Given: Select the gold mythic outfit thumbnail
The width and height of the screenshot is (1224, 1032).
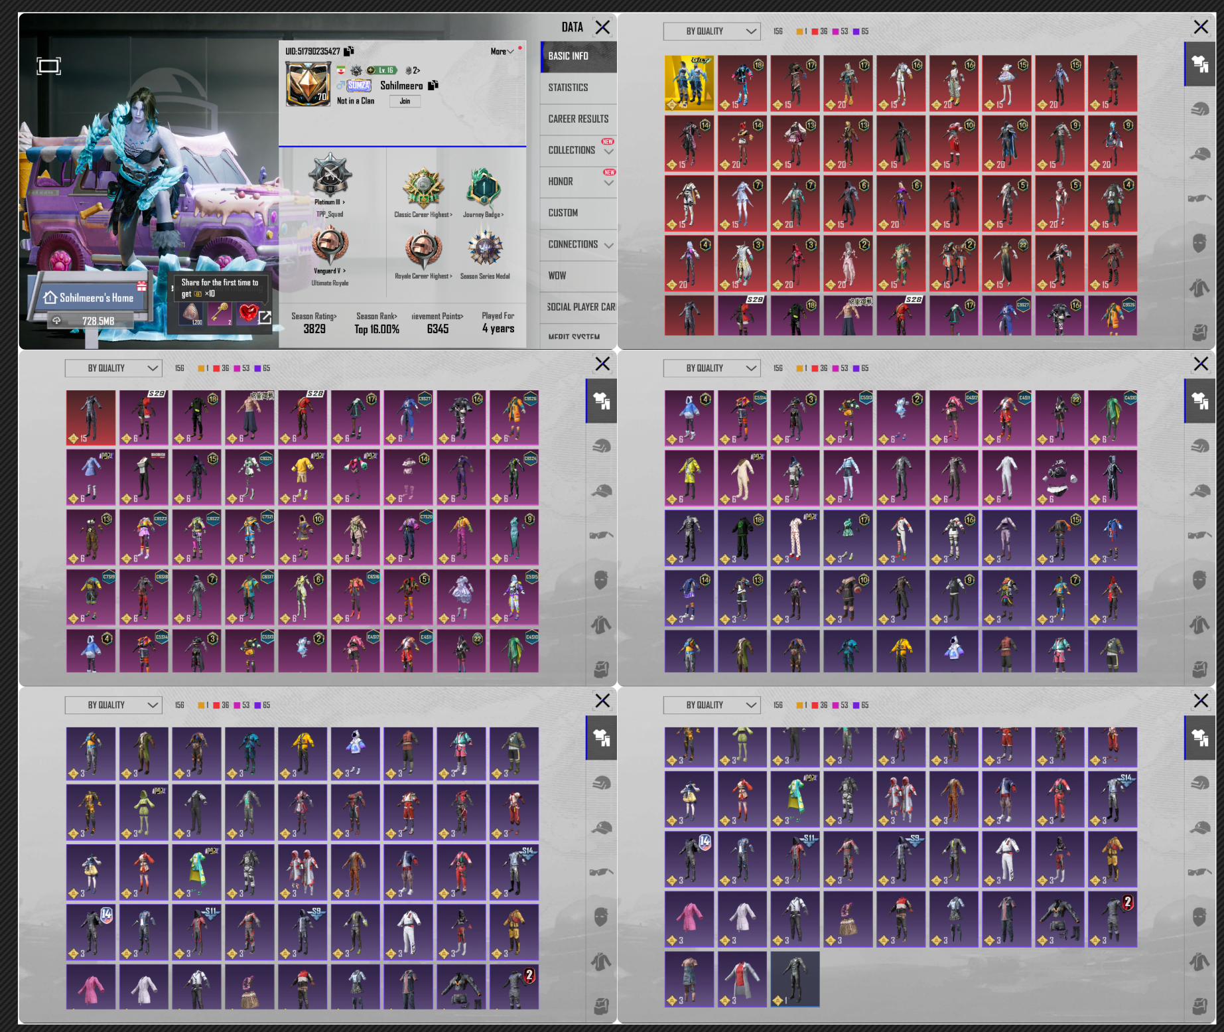Looking at the screenshot, I should click(689, 83).
